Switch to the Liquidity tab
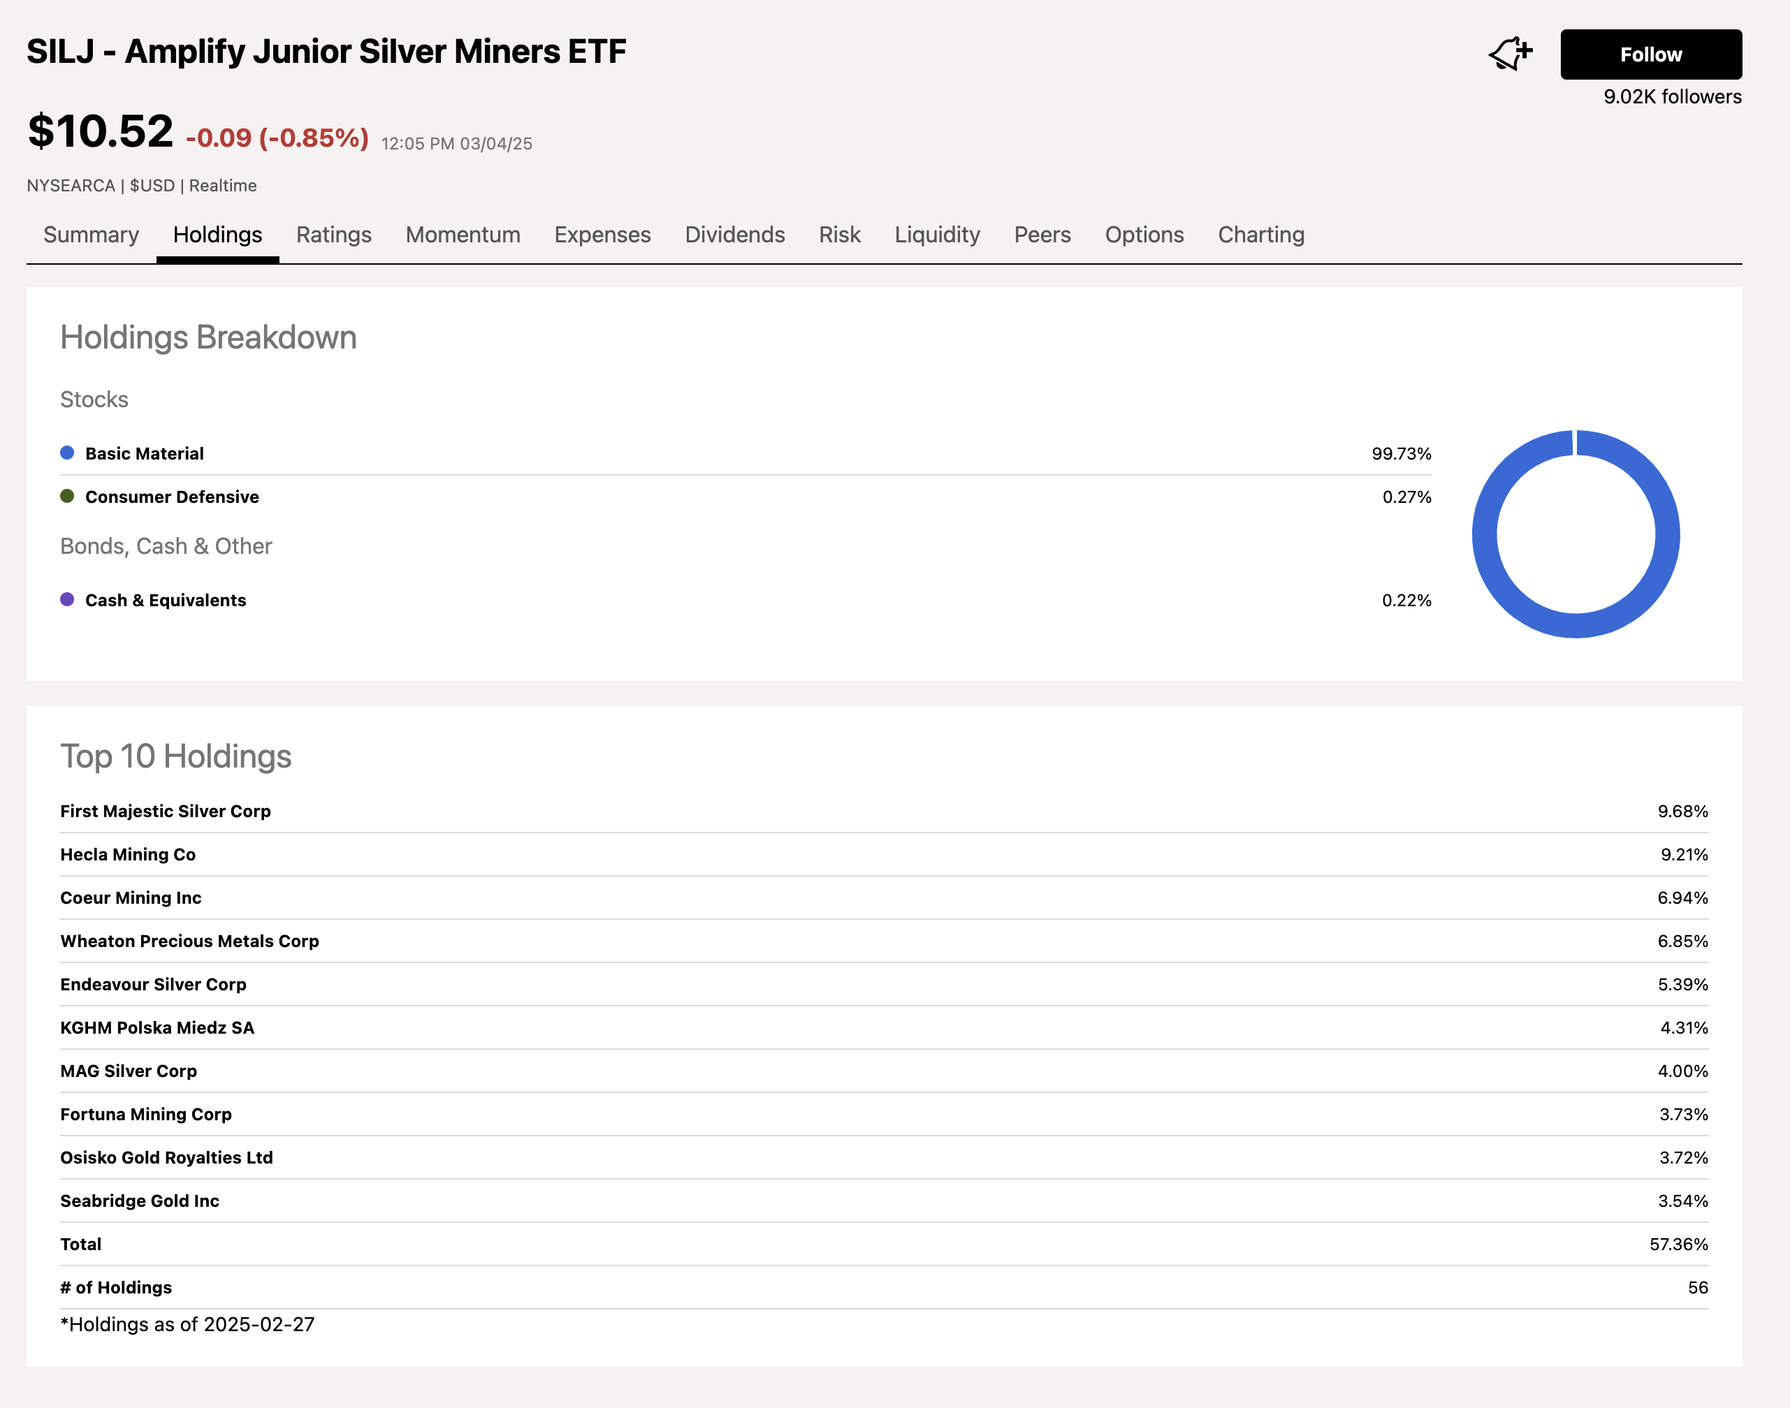The width and height of the screenshot is (1790, 1408). pos(937,235)
